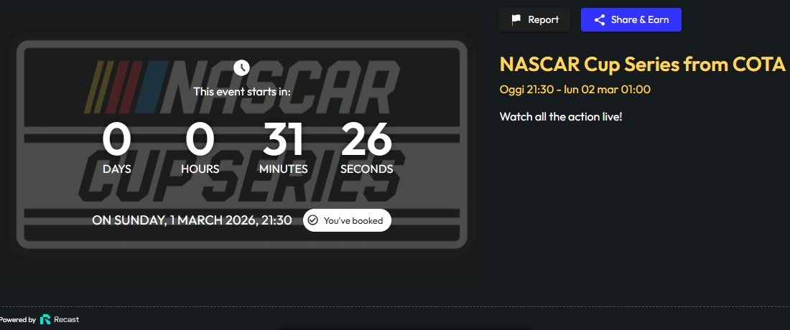Click the 31 minutes countdown number

(283, 139)
